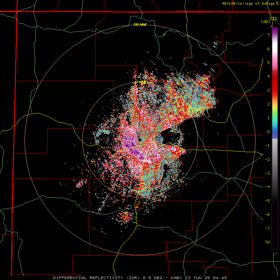Image resolution: width=280 pixels, height=280 pixels.
Task: Click the -2 dB value on color scale
Action: click(267, 159)
